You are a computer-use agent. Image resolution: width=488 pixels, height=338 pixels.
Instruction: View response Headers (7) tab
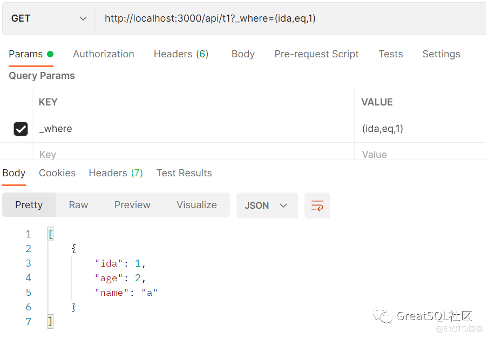tap(116, 173)
